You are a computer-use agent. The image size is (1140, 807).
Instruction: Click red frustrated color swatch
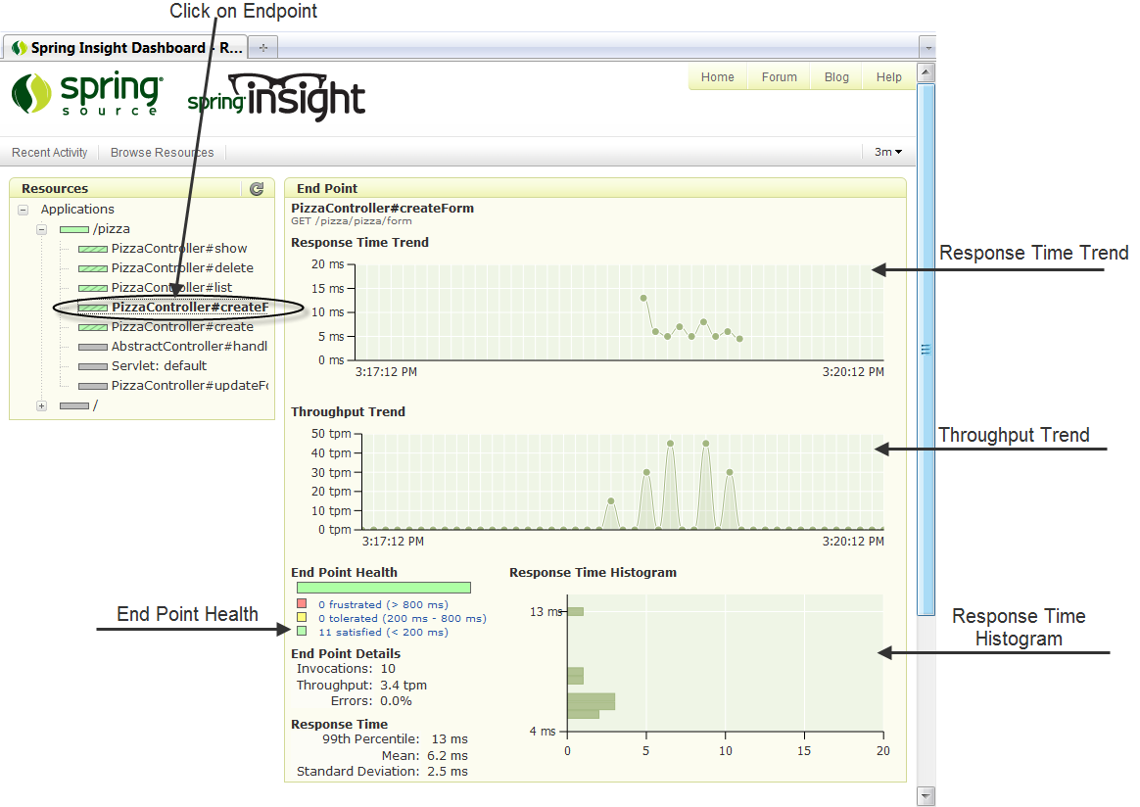pos(303,604)
